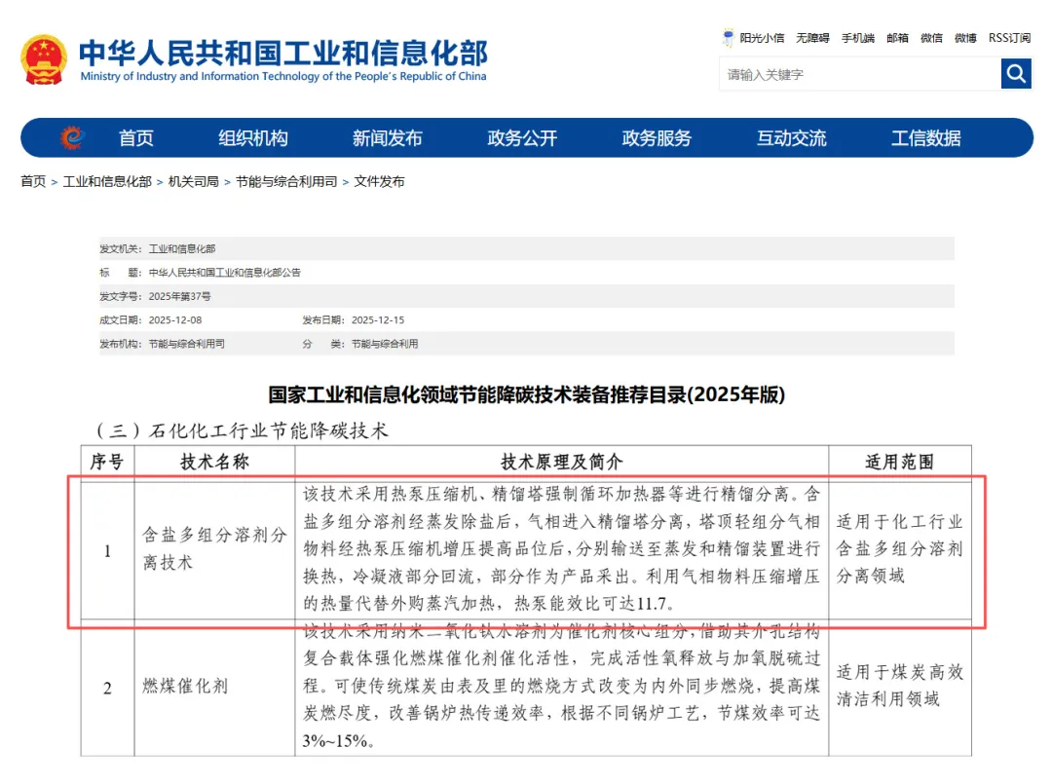Click the red swirl icon in navigation bar
This screenshot has height=784, width=1052.
pyautogui.click(x=71, y=138)
